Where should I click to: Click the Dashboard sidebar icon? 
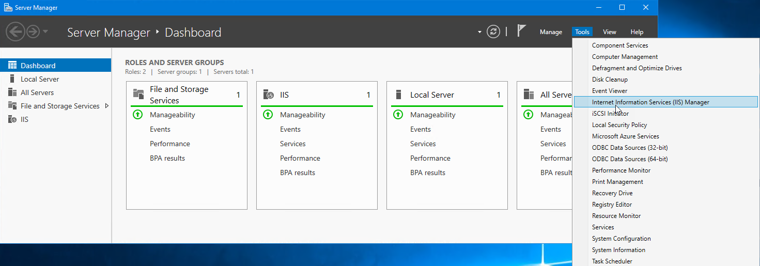12,66
